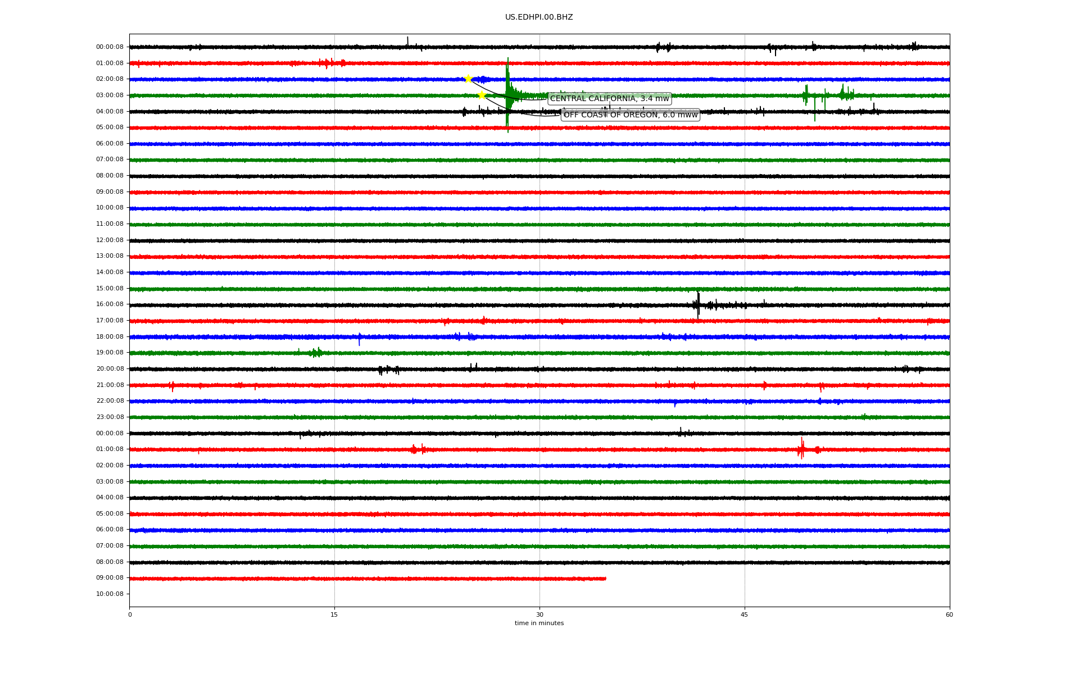Click the CENTRAL CALIFORNIA, 3.4 mw label

coord(609,99)
